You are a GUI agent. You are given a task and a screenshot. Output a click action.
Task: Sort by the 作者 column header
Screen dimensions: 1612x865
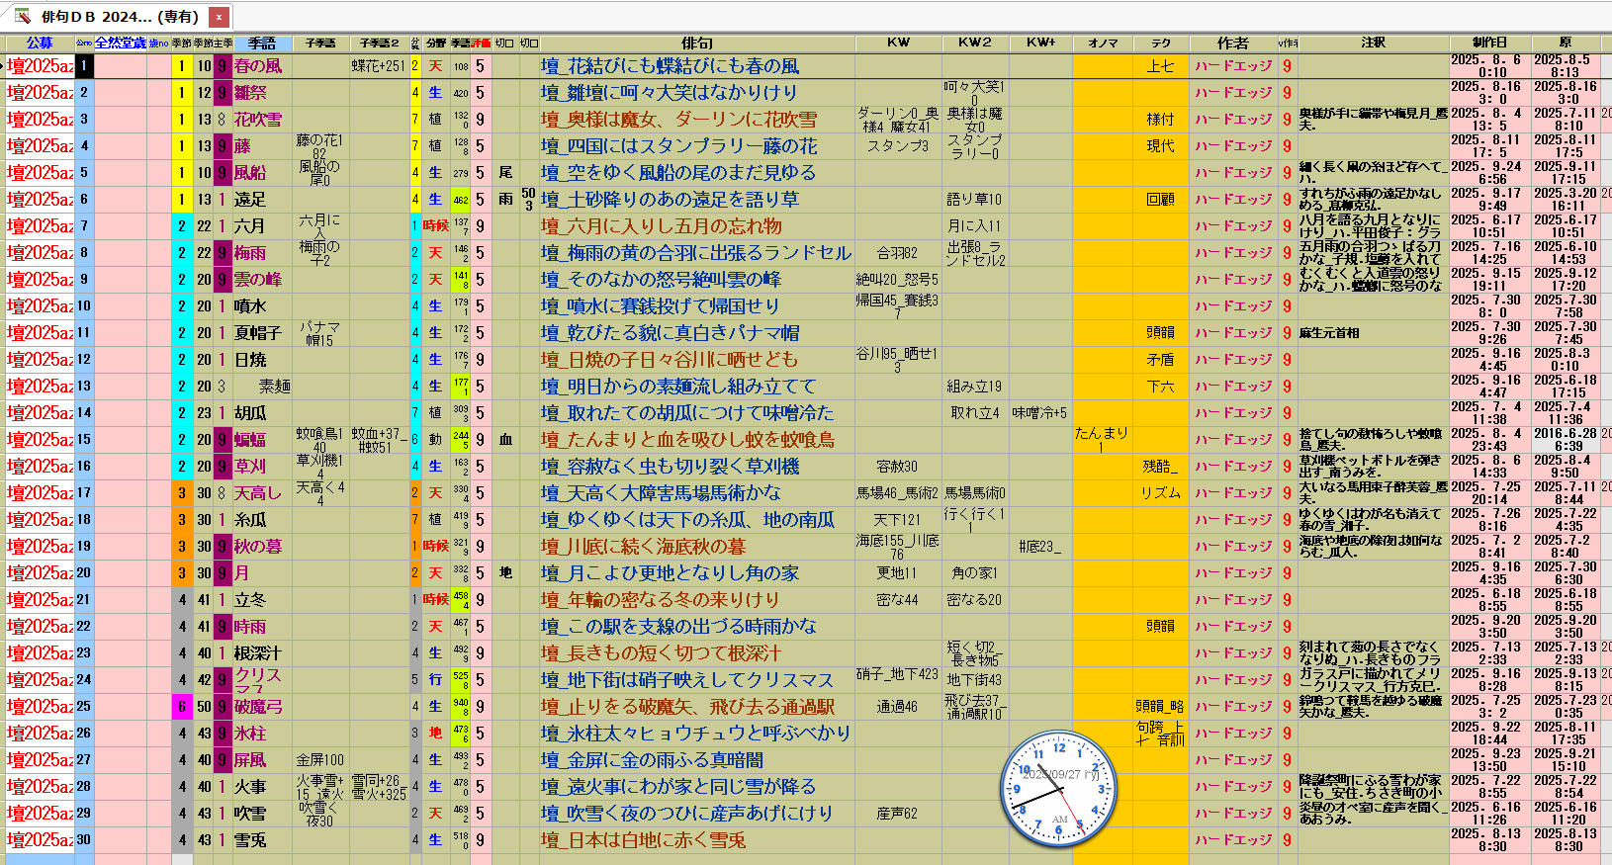(x=1232, y=43)
